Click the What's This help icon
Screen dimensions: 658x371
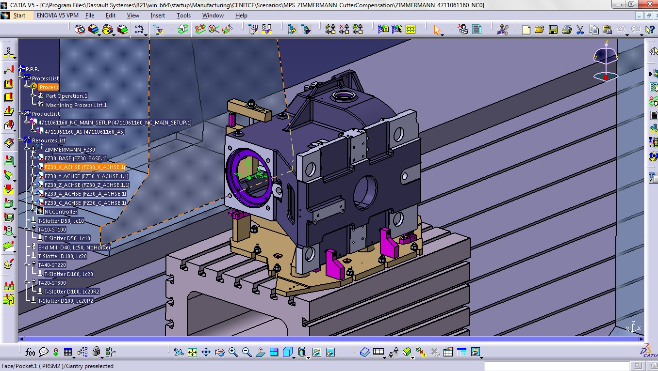coord(650,30)
